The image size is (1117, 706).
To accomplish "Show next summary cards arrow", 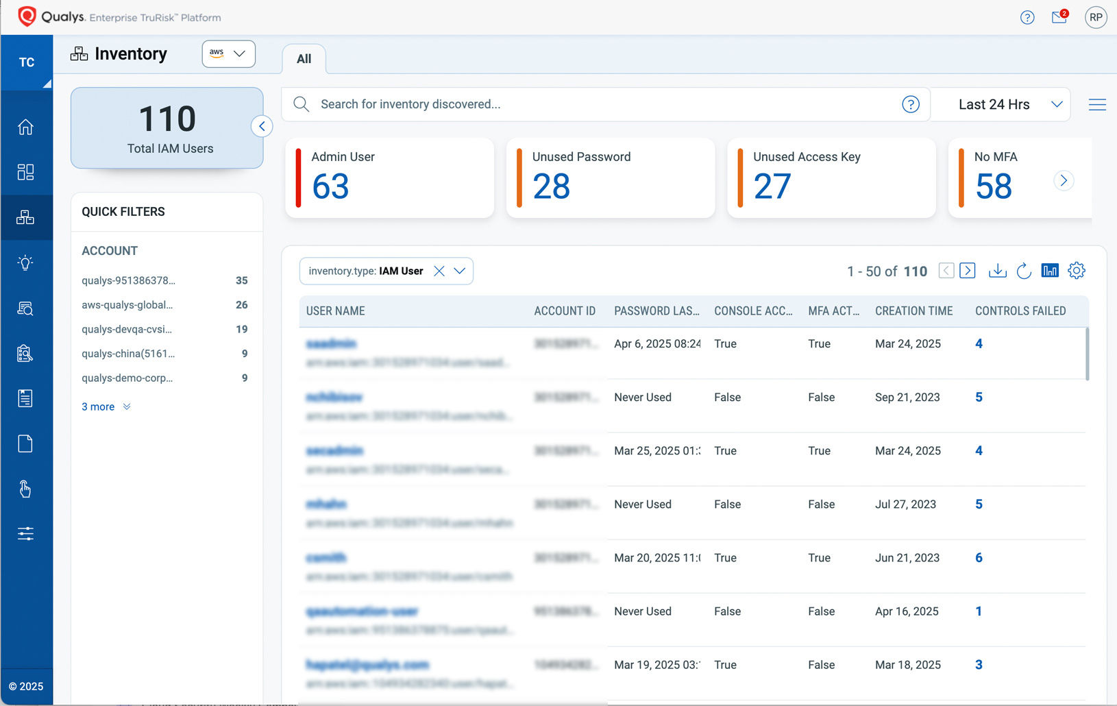I will [1064, 180].
